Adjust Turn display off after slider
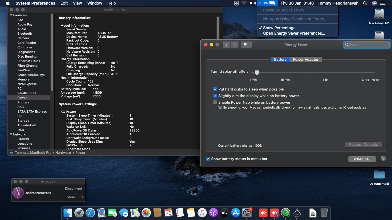392x220 pixels. point(257,73)
